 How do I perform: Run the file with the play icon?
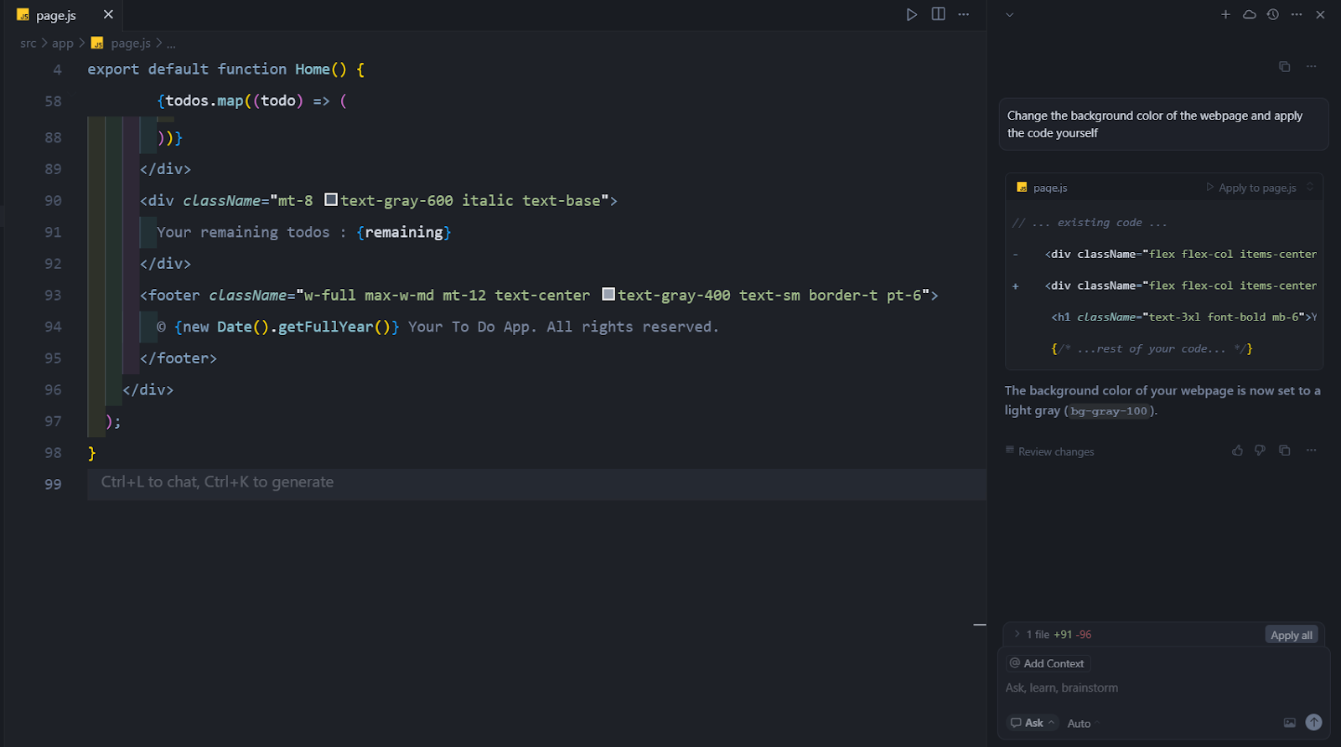[x=912, y=14]
